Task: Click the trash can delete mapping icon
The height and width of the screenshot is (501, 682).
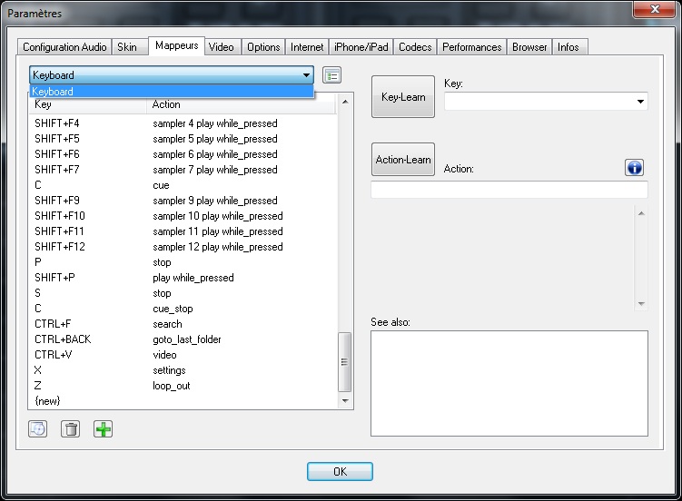Action: tap(70, 428)
